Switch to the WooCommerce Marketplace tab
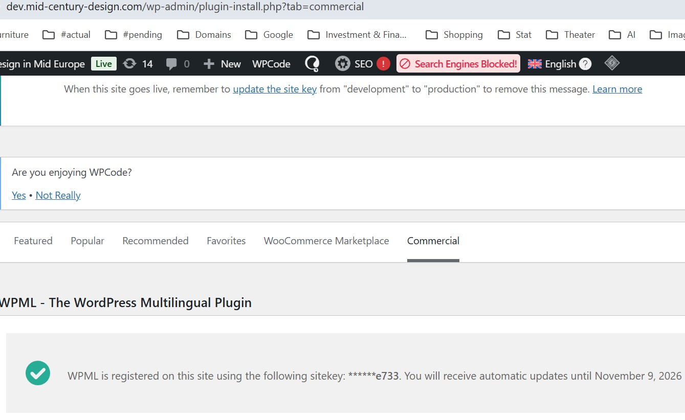This screenshot has height=420, width=685. 326,241
